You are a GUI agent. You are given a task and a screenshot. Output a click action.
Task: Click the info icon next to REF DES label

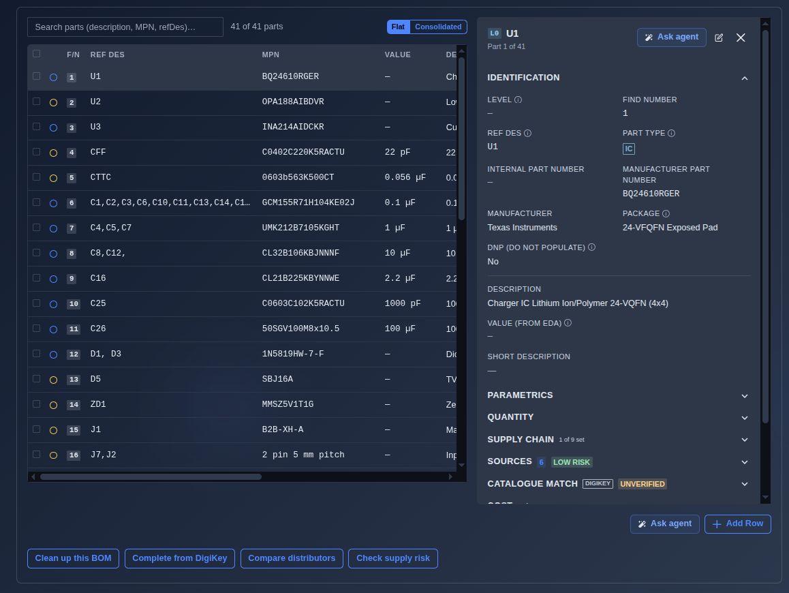click(x=527, y=134)
